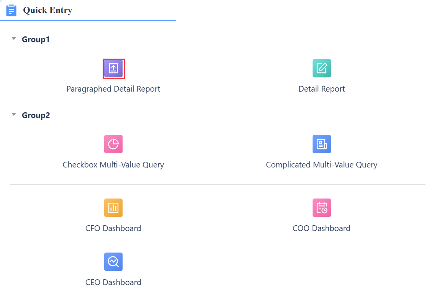The width and height of the screenshot is (434, 297).
Task: Select the Detail Report edit icon
Action: tap(321, 68)
